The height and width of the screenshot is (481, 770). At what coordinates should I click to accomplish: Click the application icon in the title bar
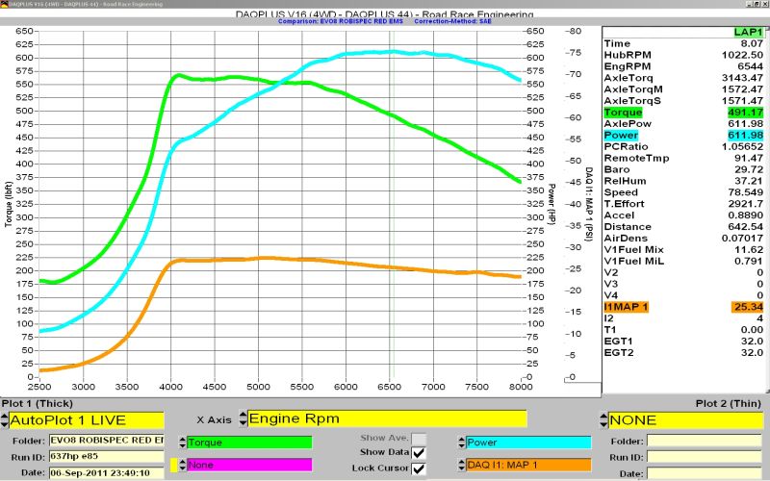(5, 4)
